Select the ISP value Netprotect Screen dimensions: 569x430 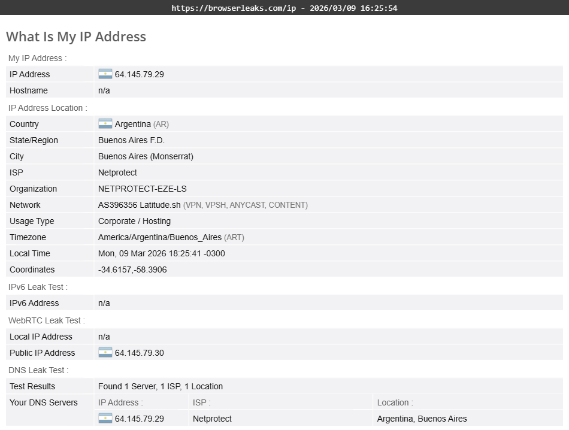tap(116, 172)
